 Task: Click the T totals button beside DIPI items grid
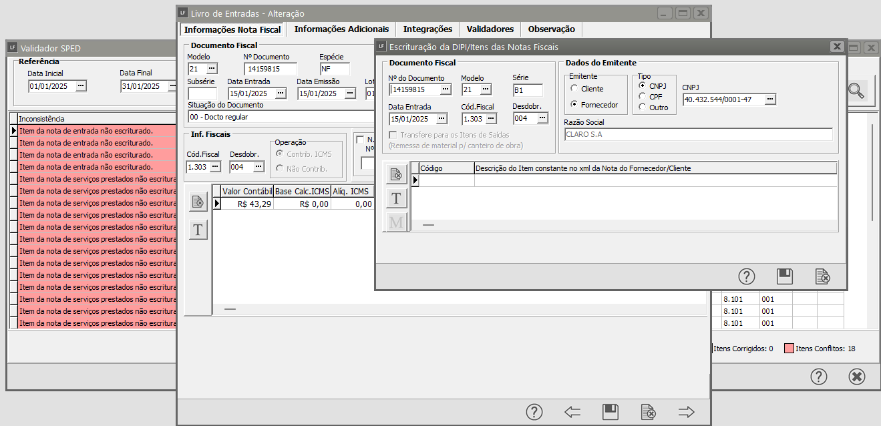pyautogui.click(x=396, y=198)
